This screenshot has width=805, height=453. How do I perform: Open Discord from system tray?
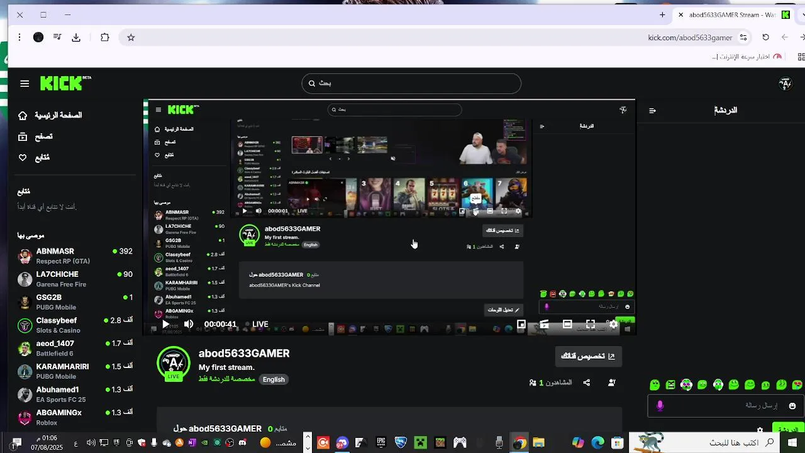point(242,443)
